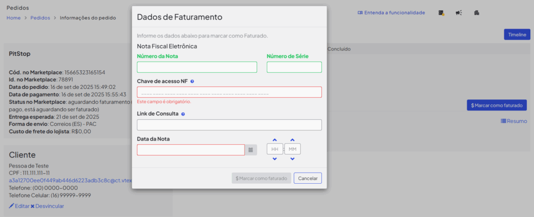Screen dimensions: 534x217
Task: Increase the minutes with the up chevron
Action: coord(293,140)
